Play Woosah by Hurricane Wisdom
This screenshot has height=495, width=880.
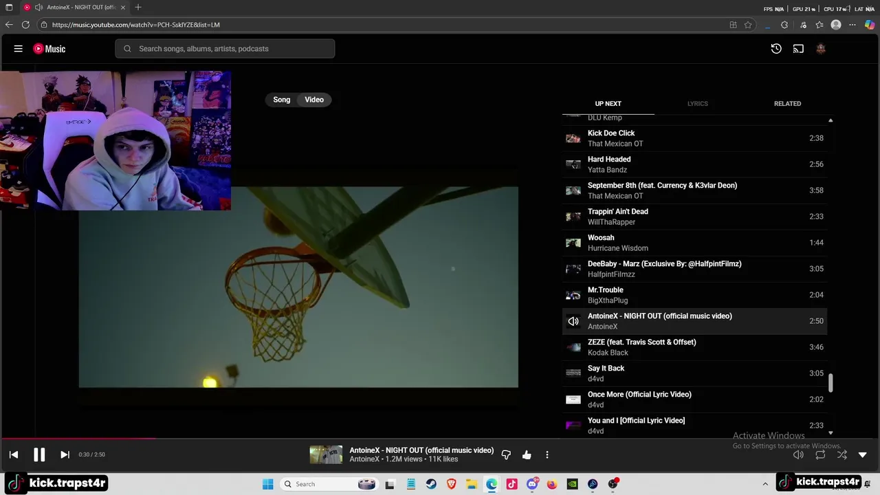694,243
